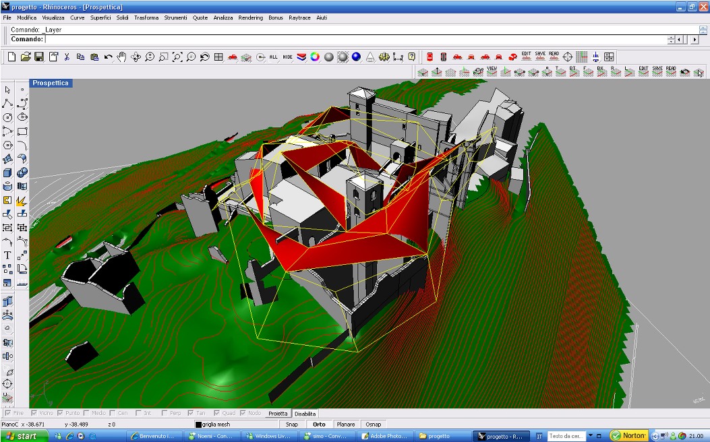Viewport: 710px width, 442px height.
Task: Click the Undo arrow icon
Action: pos(109,57)
